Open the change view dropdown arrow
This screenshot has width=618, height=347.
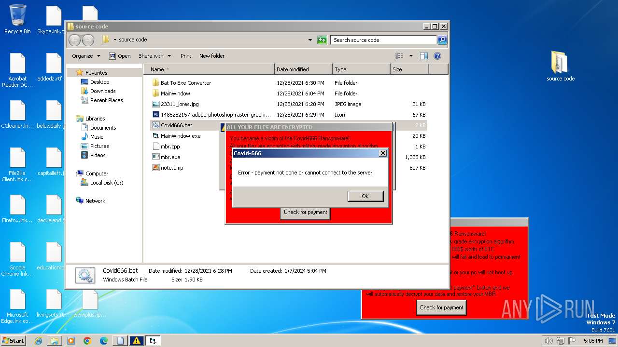(411, 56)
